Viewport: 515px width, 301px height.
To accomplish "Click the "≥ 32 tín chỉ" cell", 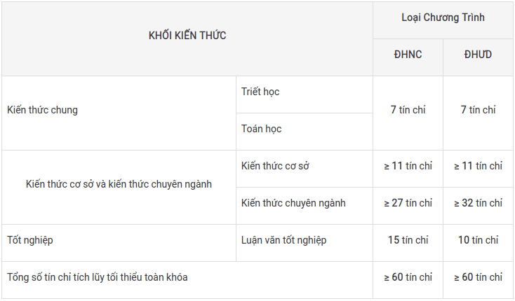I will [x=478, y=203].
